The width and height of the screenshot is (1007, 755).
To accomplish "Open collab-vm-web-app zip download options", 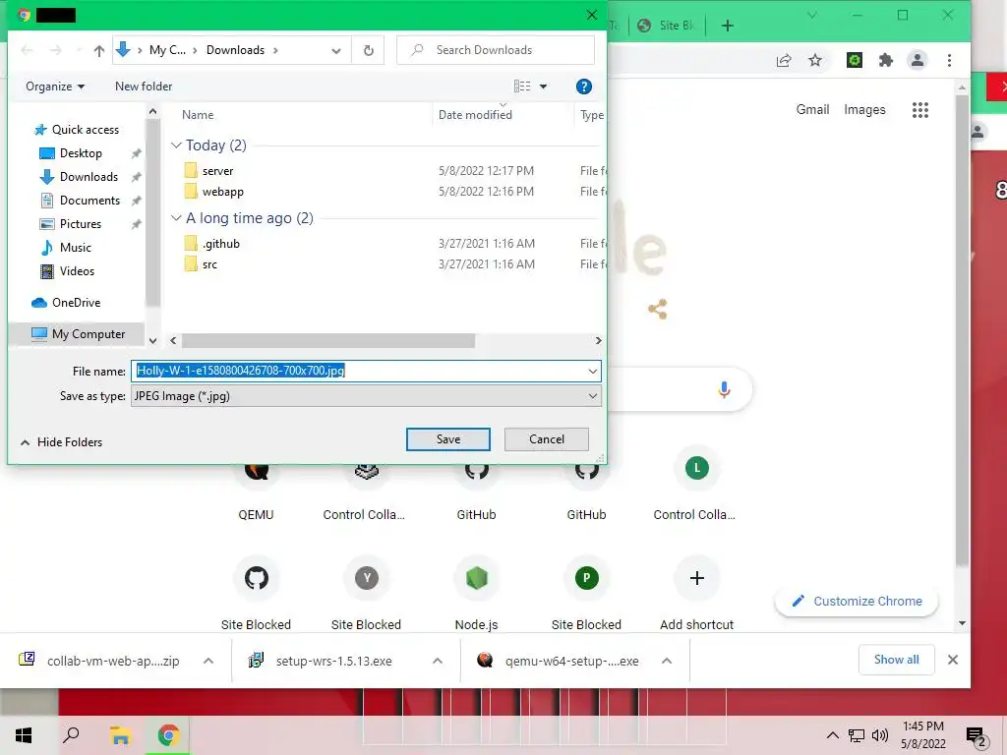I will (208, 661).
